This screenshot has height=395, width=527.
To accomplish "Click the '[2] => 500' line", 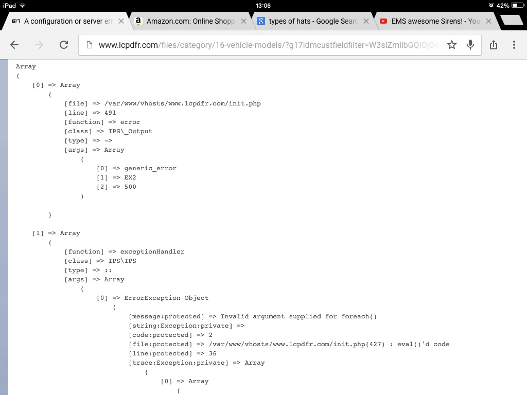I will coord(116,187).
